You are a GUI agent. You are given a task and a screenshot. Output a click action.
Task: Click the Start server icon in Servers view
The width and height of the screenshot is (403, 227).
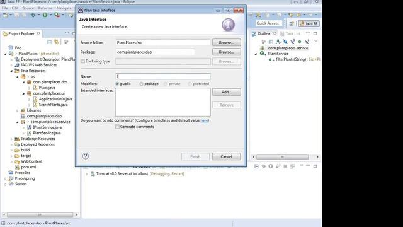[271, 166]
